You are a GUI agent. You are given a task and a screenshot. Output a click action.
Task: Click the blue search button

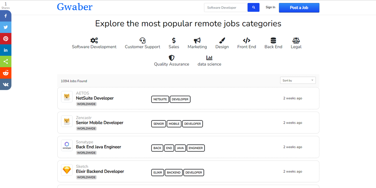click(x=253, y=7)
